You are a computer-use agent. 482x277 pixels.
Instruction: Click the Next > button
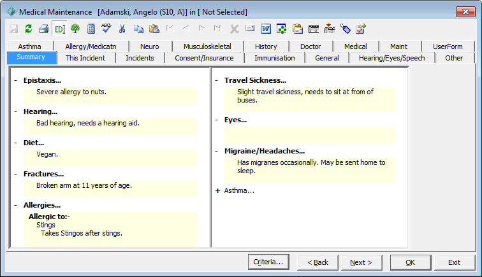(x=361, y=262)
